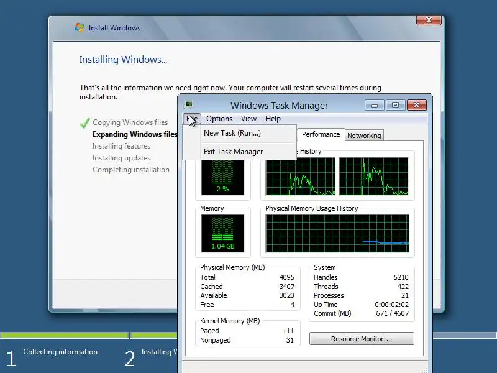Open the Help menu
Viewport: 497px width, 373px height.
(273, 119)
